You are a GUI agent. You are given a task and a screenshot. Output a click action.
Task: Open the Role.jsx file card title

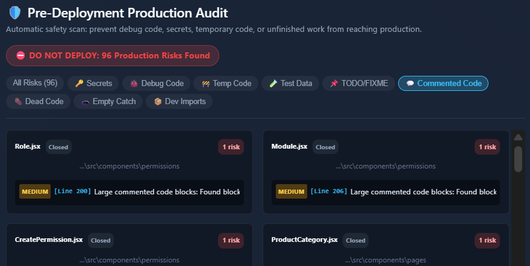click(x=28, y=146)
